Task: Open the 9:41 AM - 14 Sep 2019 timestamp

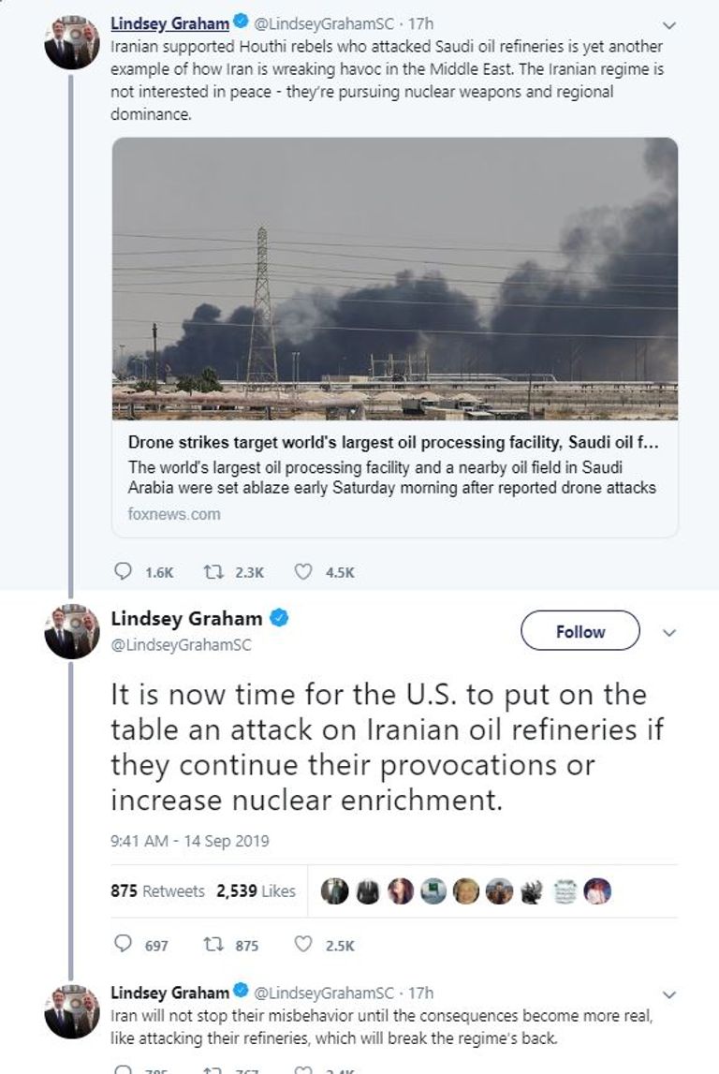Action: [189, 841]
